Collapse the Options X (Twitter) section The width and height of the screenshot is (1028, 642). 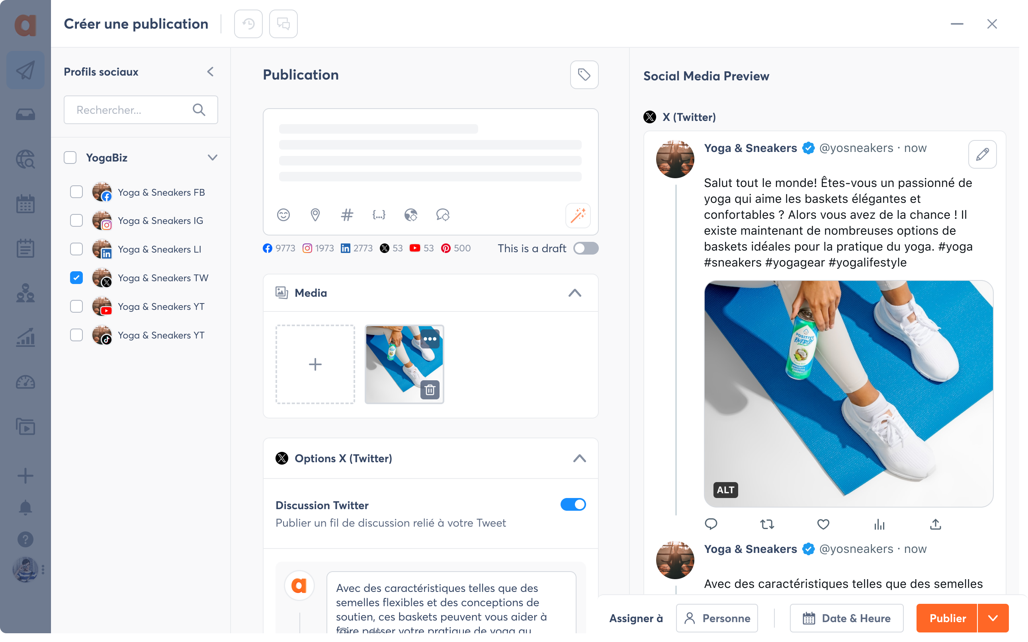579,459
